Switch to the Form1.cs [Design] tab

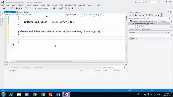(24, 12)
